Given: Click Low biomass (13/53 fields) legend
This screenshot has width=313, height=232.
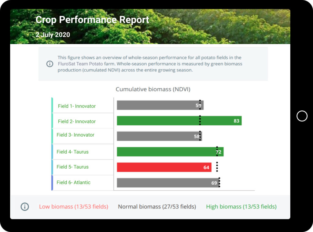Looking at the screenshot, I should [74, 206].
